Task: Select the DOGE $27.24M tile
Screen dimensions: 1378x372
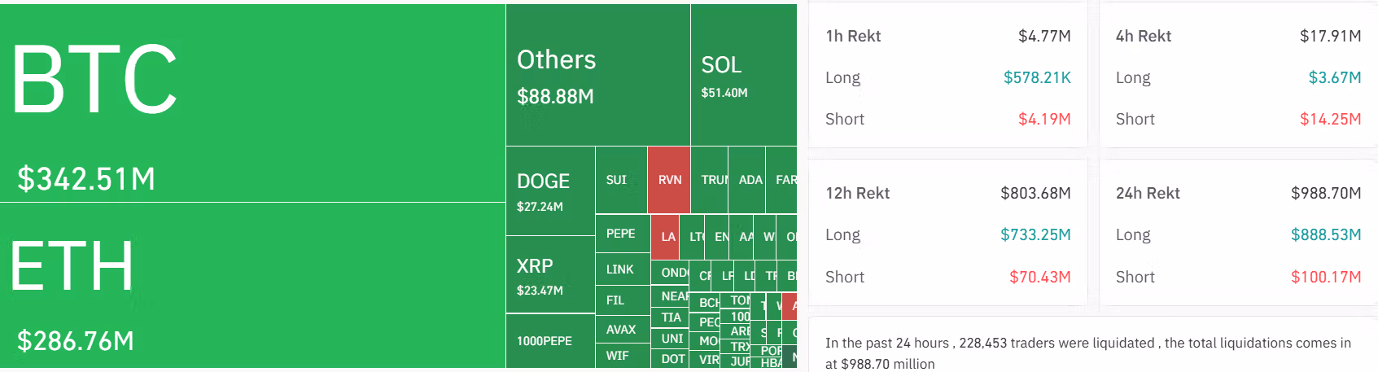Action: pos(550,191)
